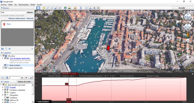Screen dimensions: 194x103
Task: Open the Ayuda menu
Action: coord(39,5)
